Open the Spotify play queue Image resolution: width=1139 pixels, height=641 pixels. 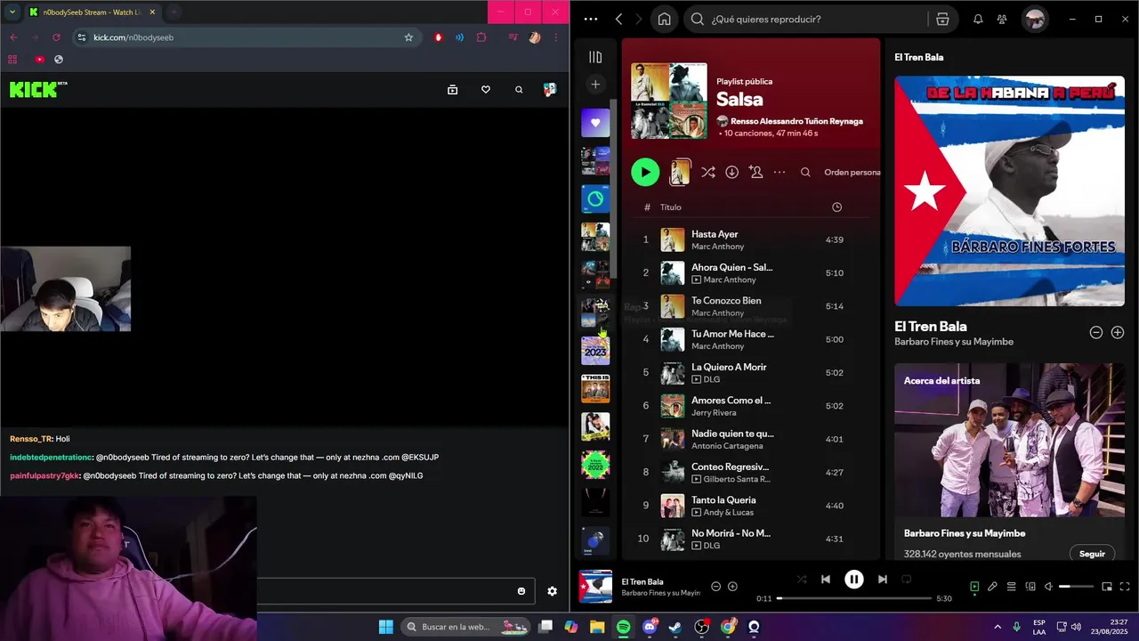(x=1012, y=587)
